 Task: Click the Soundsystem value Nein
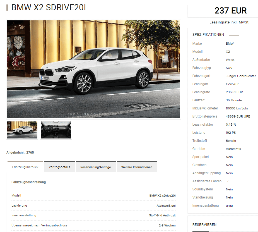(x=229, y=189)
